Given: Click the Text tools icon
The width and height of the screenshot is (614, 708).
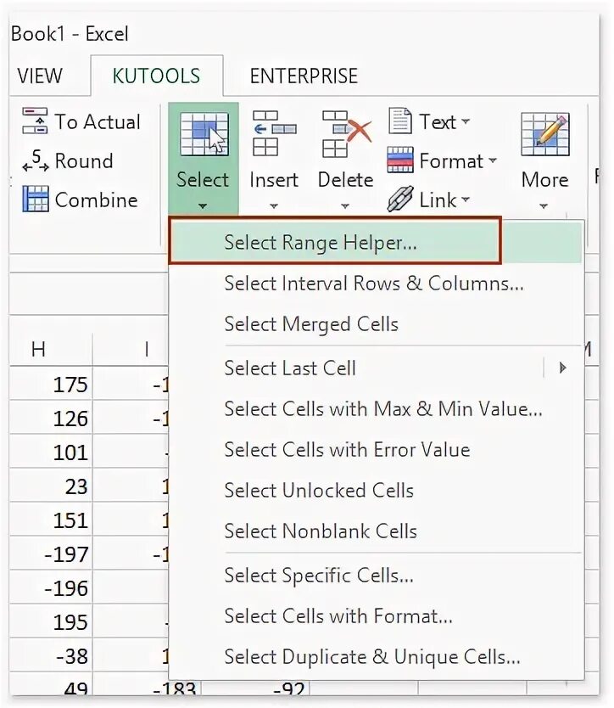Looking at the screenshot, I should tap(400, 121).
